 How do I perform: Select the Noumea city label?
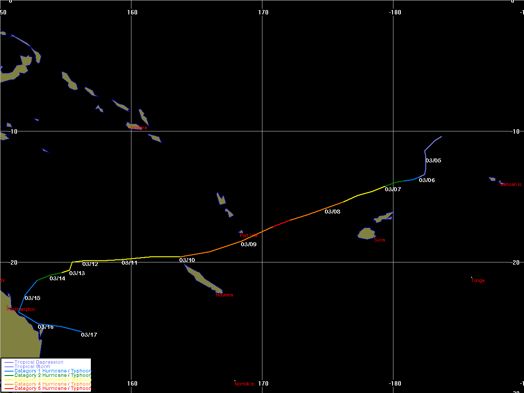pyautogui.click(x=224, y=295)
